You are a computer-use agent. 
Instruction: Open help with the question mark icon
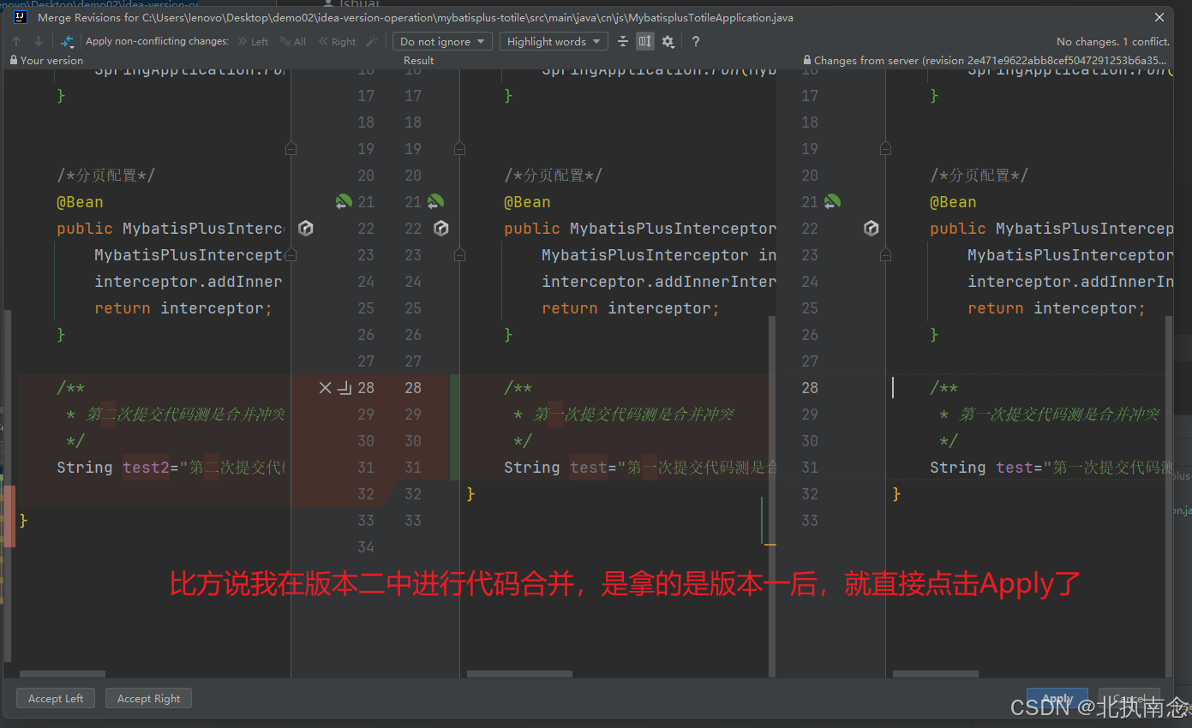(695, 41)
